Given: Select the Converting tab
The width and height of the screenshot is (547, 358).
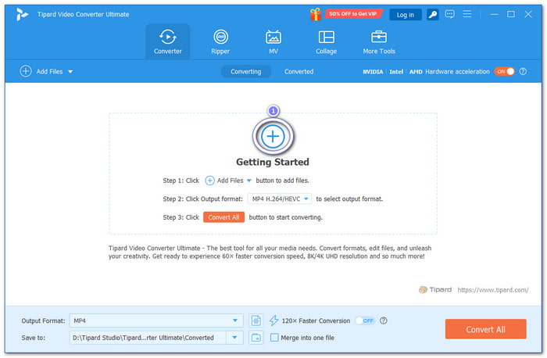Looking at the screenshot, I should coord(246,72).
